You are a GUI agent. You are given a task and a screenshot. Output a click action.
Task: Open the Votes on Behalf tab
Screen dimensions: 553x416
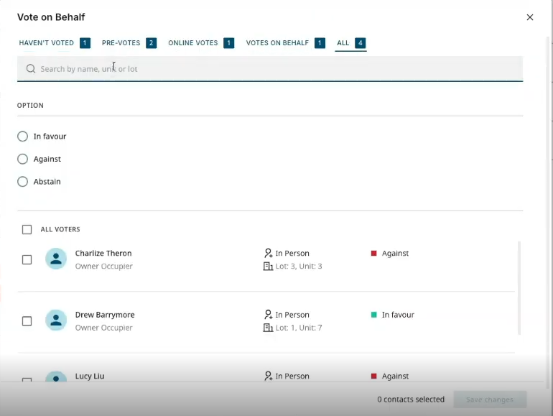point(286,43)
